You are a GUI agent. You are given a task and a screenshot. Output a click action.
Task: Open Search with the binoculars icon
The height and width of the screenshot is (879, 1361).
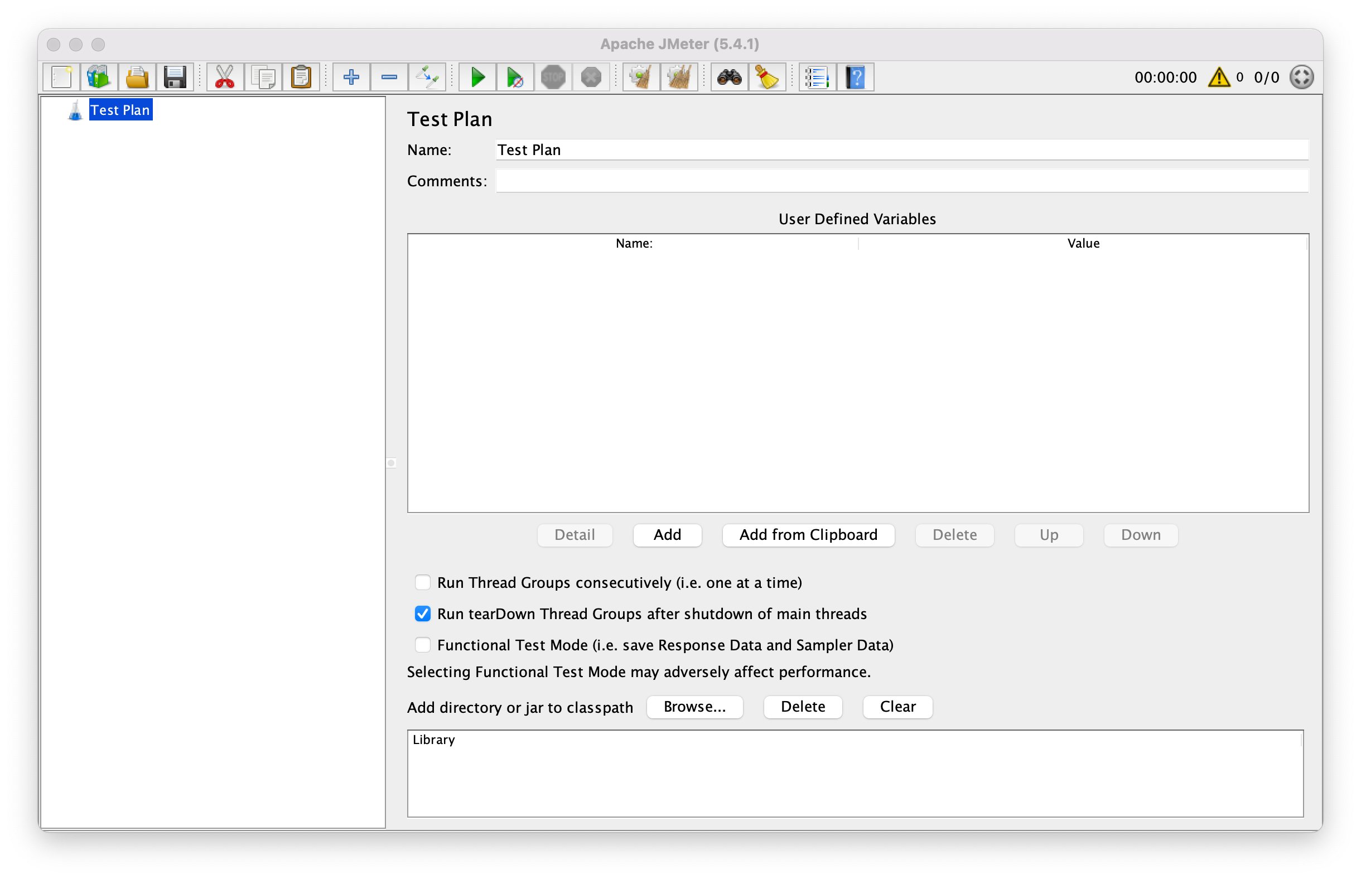pos(729,77)
